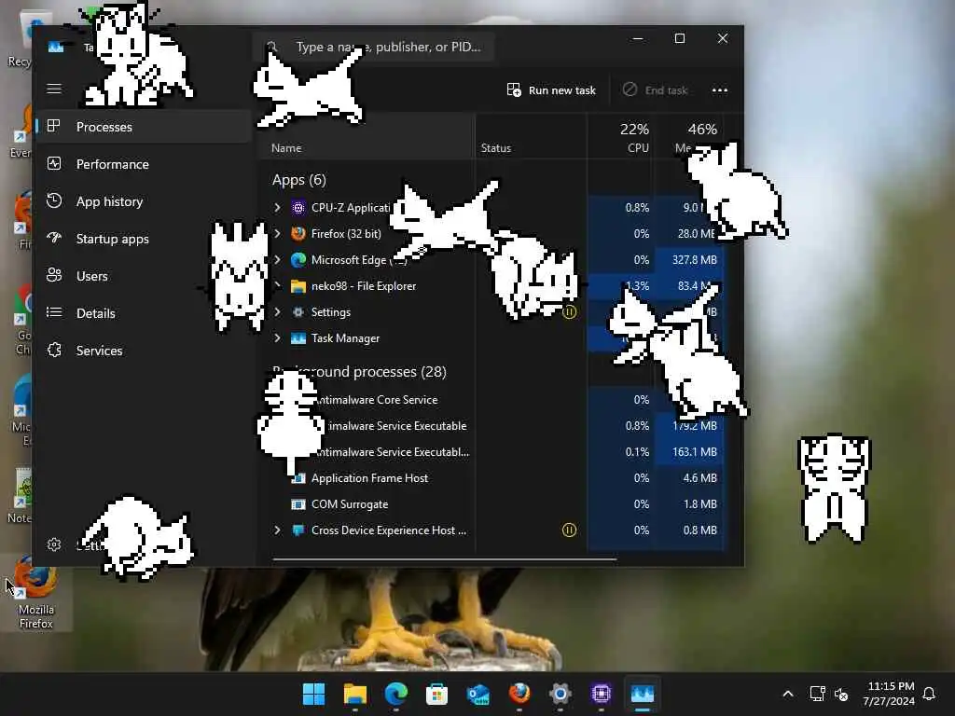Screen dimensions: 955x716
Task: Click the horizontal scrollbar in process list
Action: coord(445,559)
